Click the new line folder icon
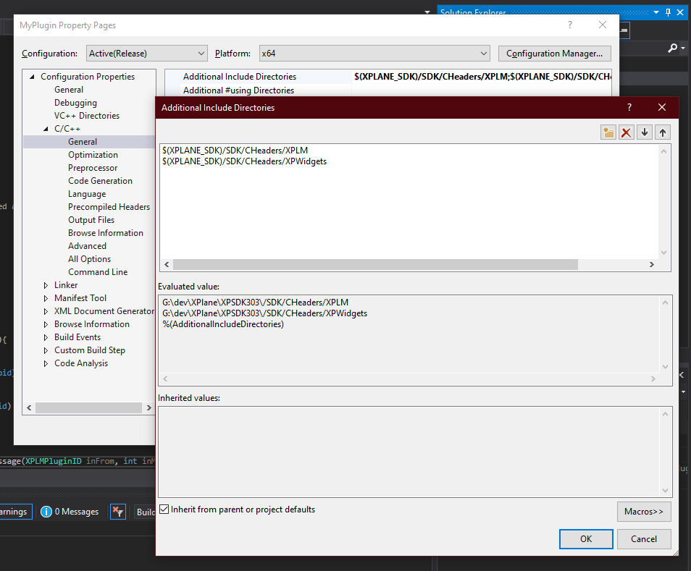Viewport: 691px width, 571px height. (608, 132)
